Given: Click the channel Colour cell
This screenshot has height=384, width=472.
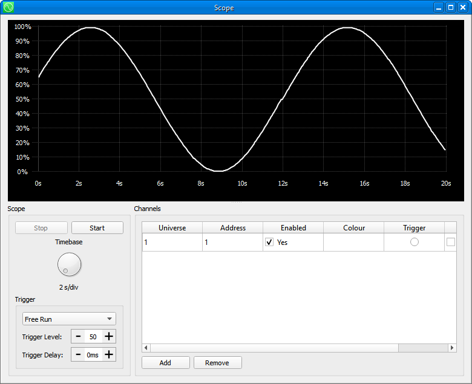Looking at the screenshot, I should (x=353, y=242).
